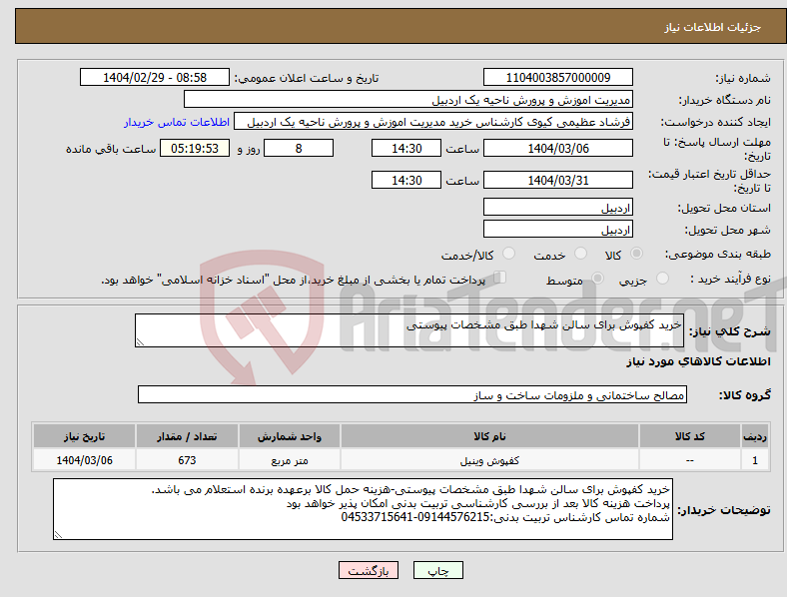Select the متوسط purchase type radio
Viewport: 787px width, 597px height.
tap(597, 278)
